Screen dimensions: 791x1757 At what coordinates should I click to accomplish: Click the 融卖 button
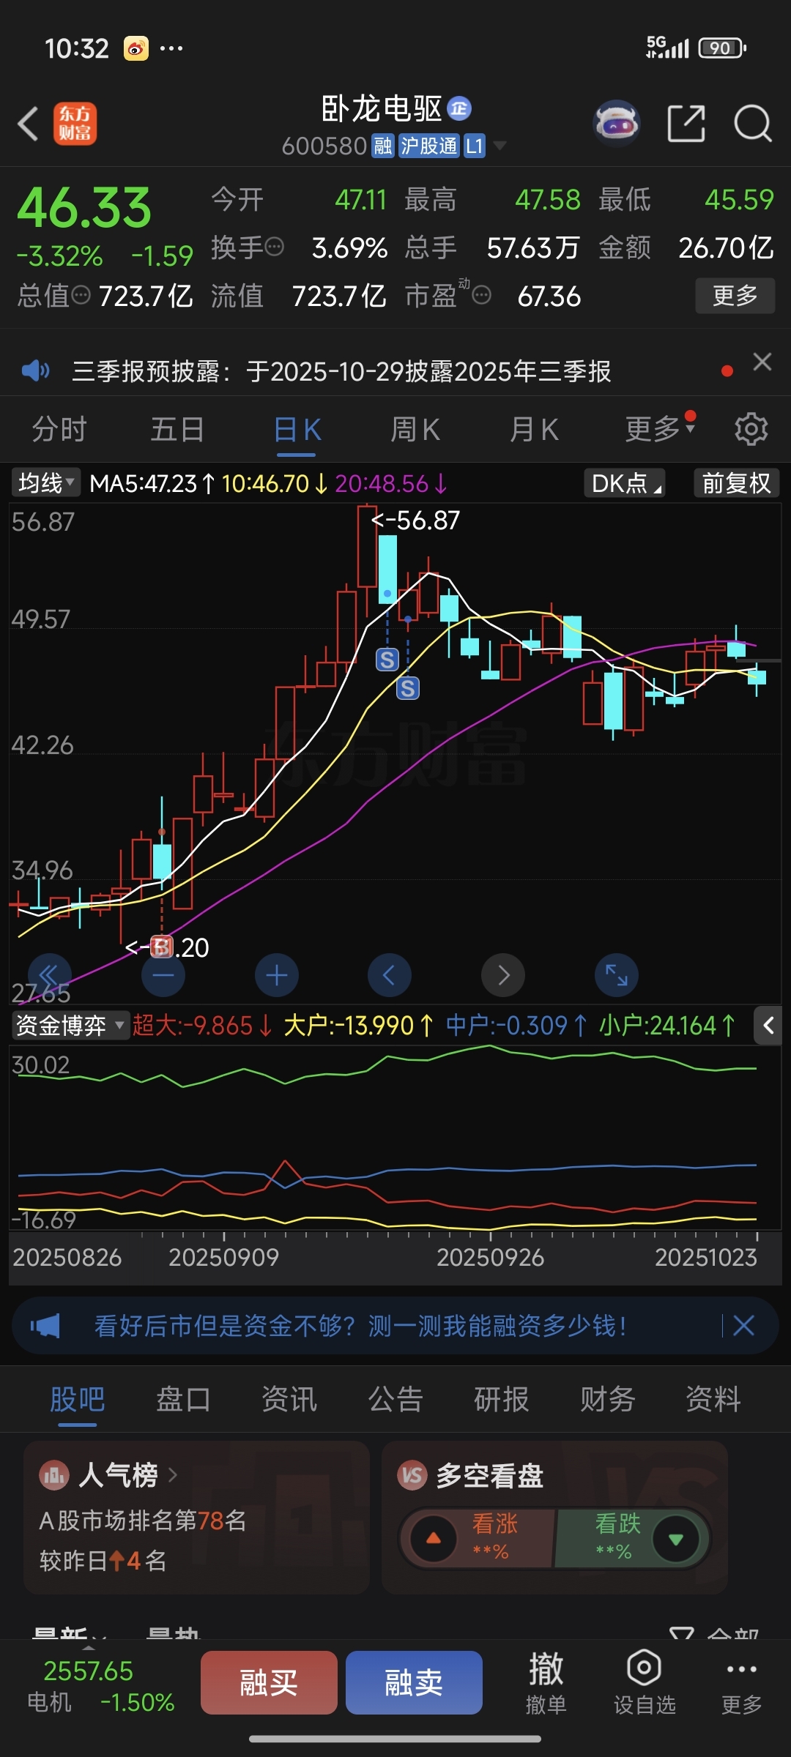tap(414, 1682)
